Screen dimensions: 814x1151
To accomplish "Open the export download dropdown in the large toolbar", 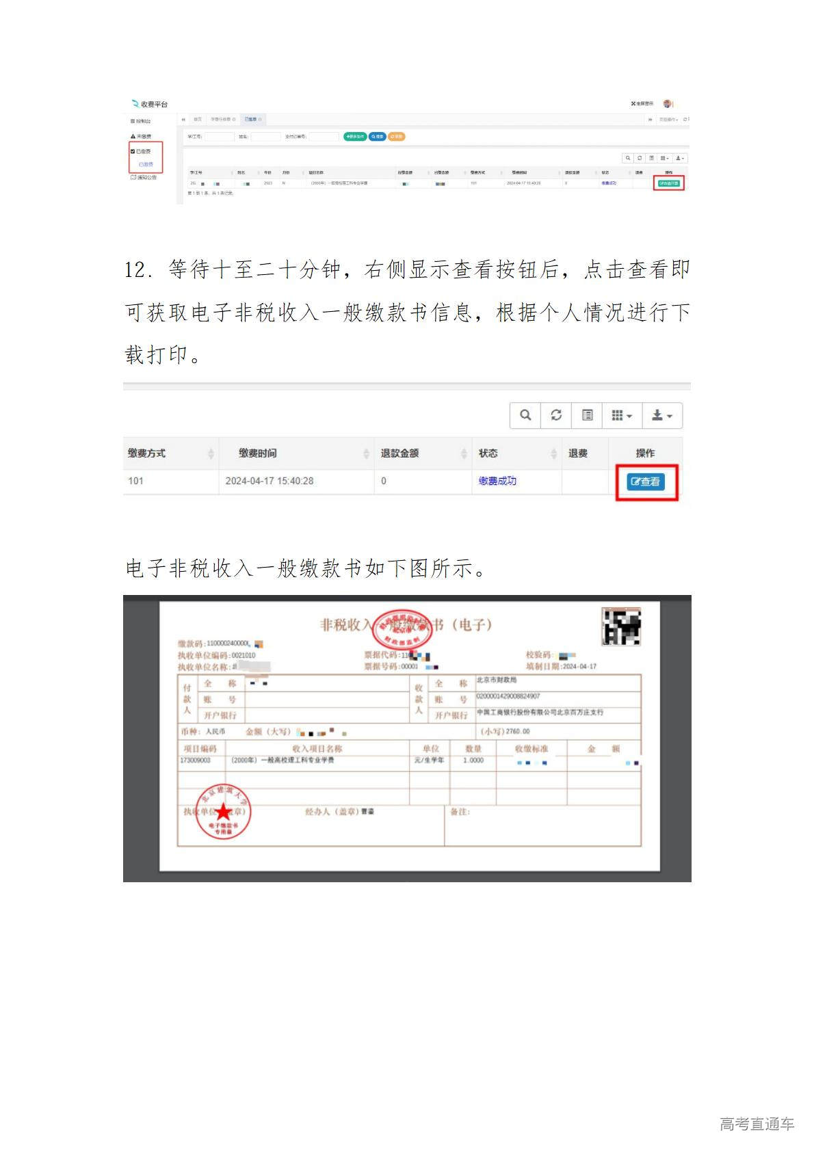I will click(x=661, y=415).
